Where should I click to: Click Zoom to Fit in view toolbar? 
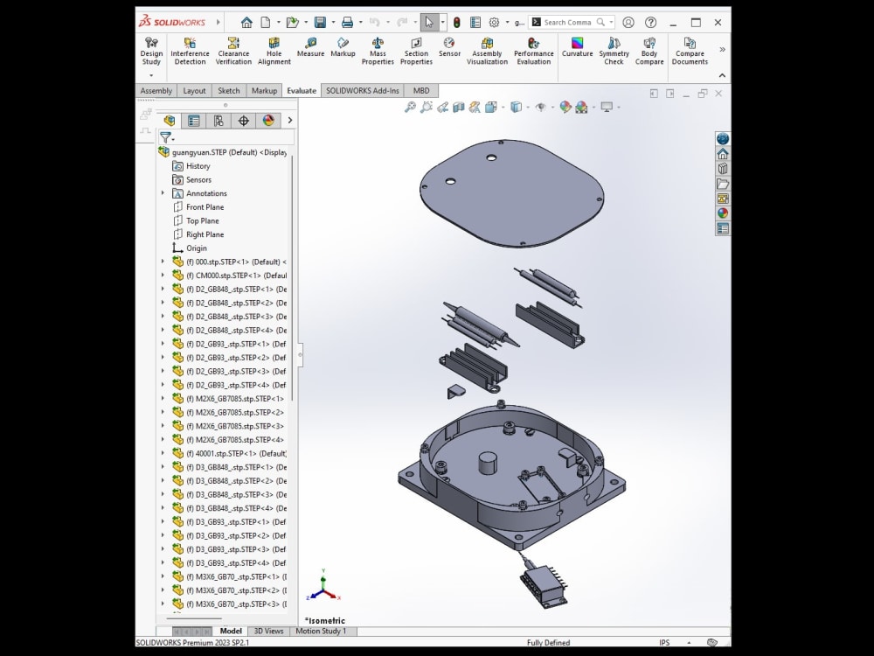coord(410,107)
